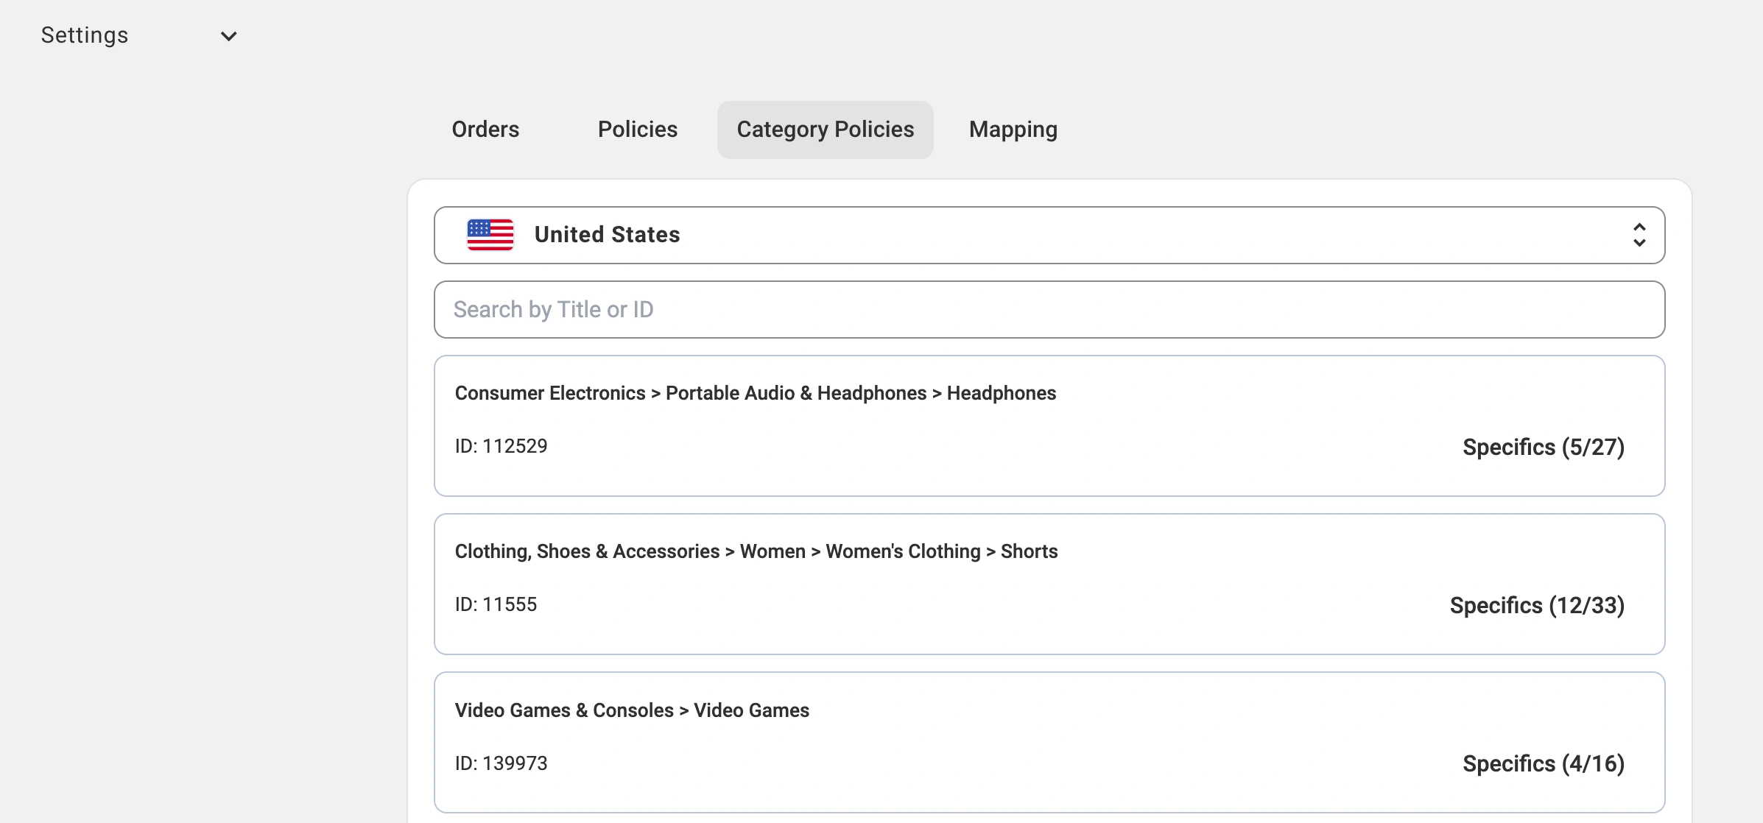Open the country selector up-down arrows
This screenshot has height=823, width=1763.
pos(1639,235)
